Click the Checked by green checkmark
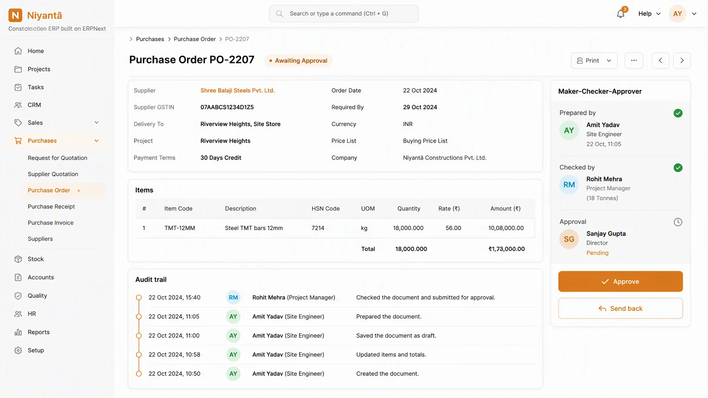The height and width of the screenshot is (398, 708). point(678,168)
